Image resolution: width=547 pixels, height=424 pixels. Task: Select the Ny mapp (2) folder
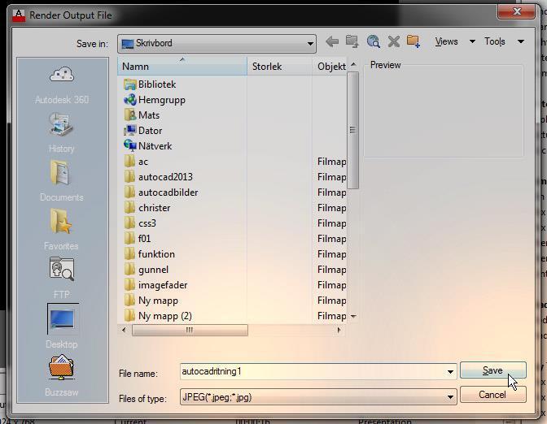158,316
